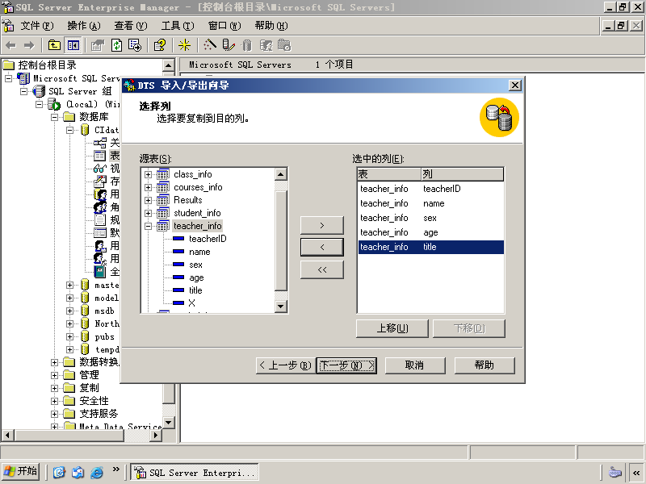Click the Refresh toolbar icon

pyautogui.click(x=116, y=45)
